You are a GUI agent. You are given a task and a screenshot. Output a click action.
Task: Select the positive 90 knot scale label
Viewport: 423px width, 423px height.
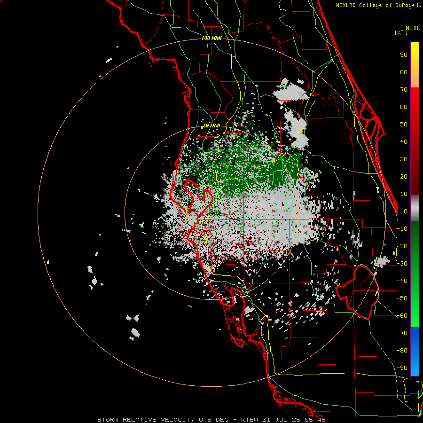click(x=404, y=55)
